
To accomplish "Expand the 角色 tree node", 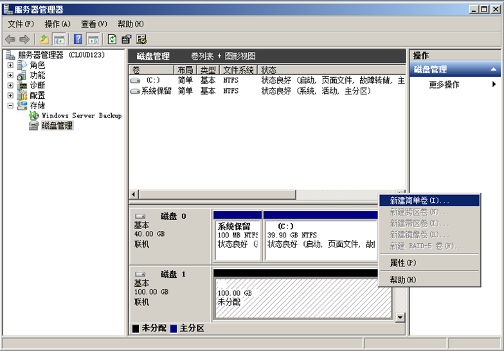I will coord(10,65).
